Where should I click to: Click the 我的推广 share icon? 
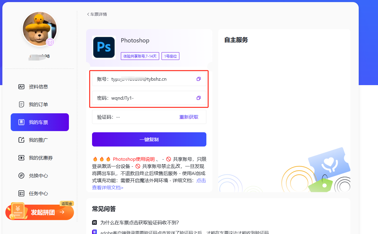point(21,140)
